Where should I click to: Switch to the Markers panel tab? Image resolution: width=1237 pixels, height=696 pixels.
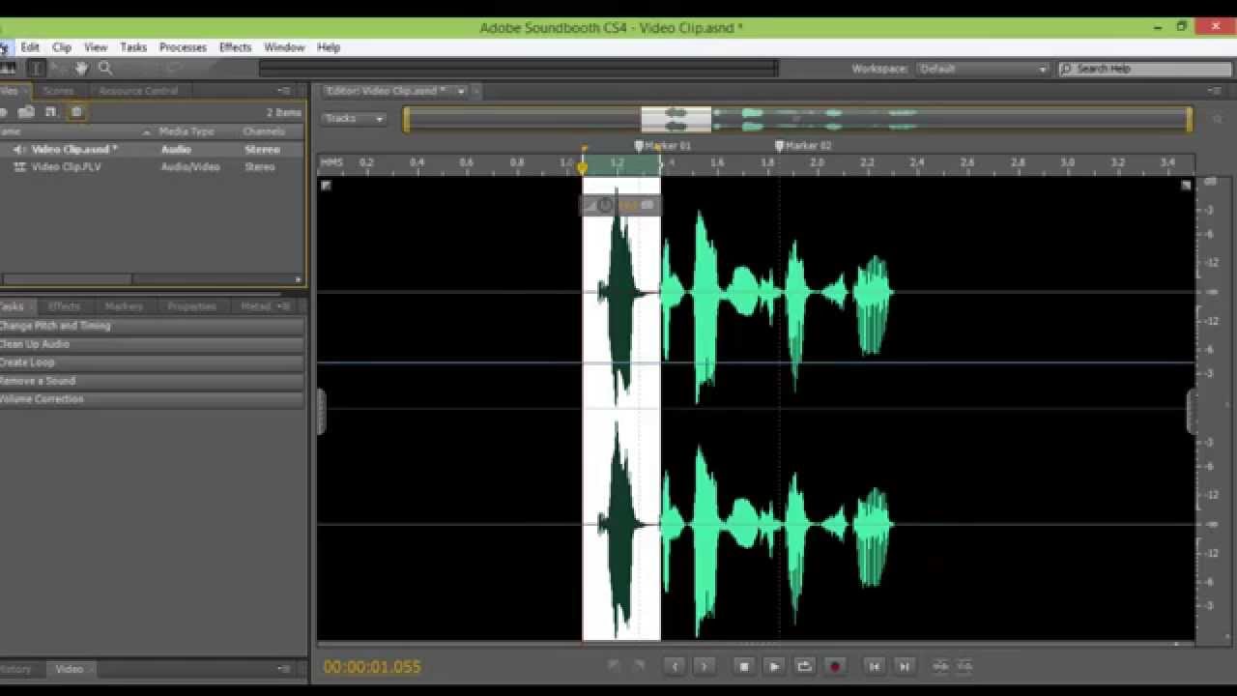tap(124, 306)
